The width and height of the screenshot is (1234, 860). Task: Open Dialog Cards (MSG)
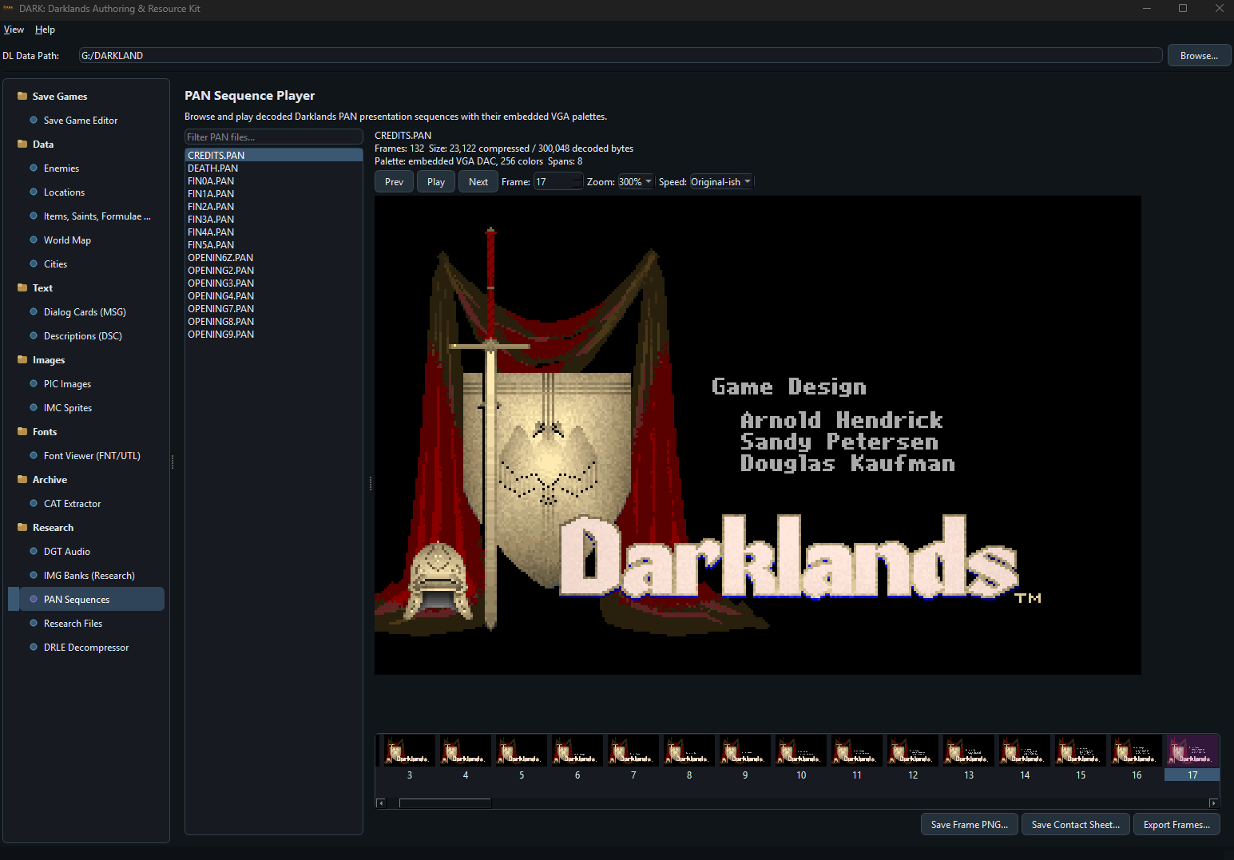85,312
